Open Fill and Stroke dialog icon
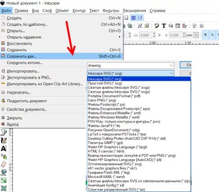 [157, 26]
